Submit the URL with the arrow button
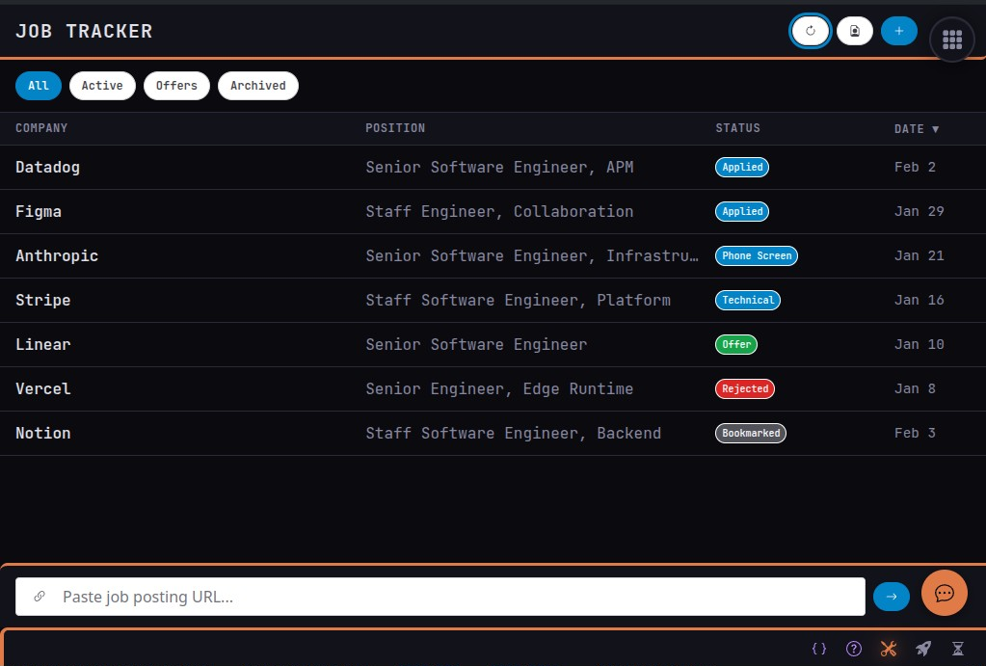Image resolution: width=986 pixels, height=666 pixels. tap(891, 596)
